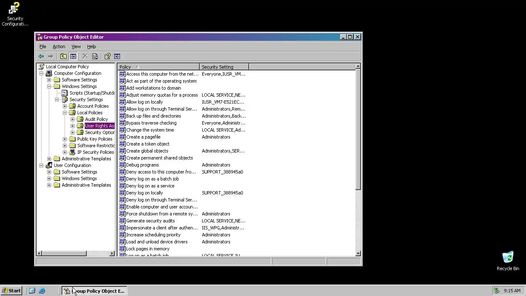Collapse the Computer Configuration tree node
The width and height of the screenshot is (526, 296).
41,73
